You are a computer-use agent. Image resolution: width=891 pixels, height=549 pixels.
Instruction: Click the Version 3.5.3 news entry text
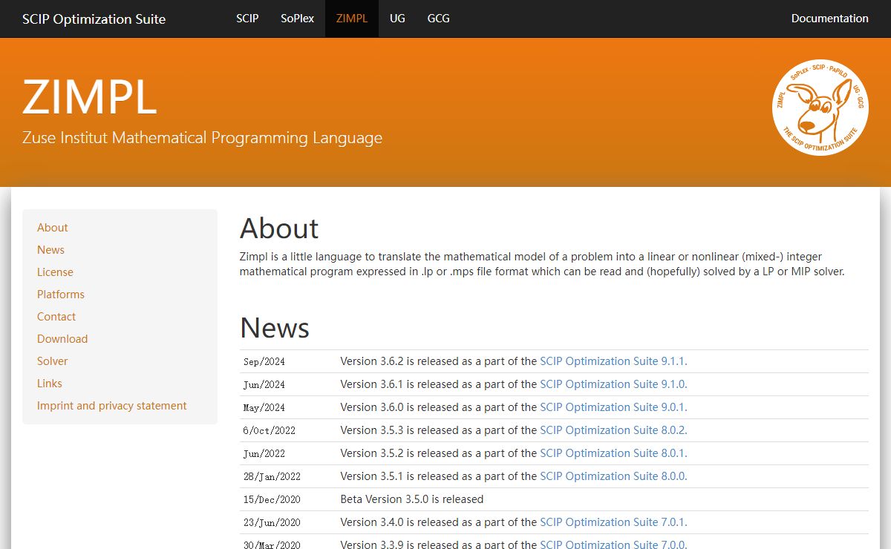point(514,430)
